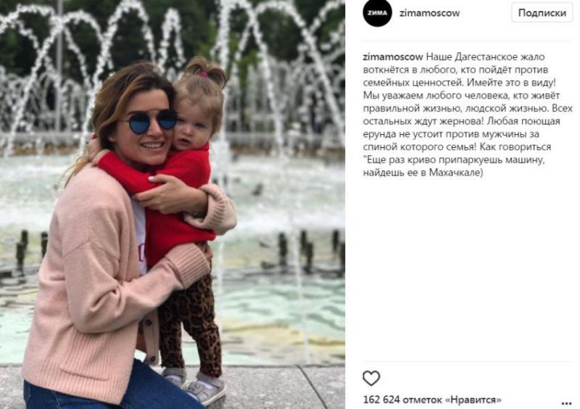The image size is (580, 409).
Task: Open zimamoscow profile from the header username
Action: click(x=429, y=13)
